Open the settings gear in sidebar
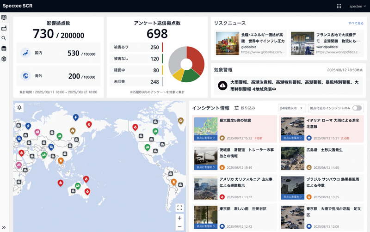Screen dimensions: 370x232 click(4, 59)
